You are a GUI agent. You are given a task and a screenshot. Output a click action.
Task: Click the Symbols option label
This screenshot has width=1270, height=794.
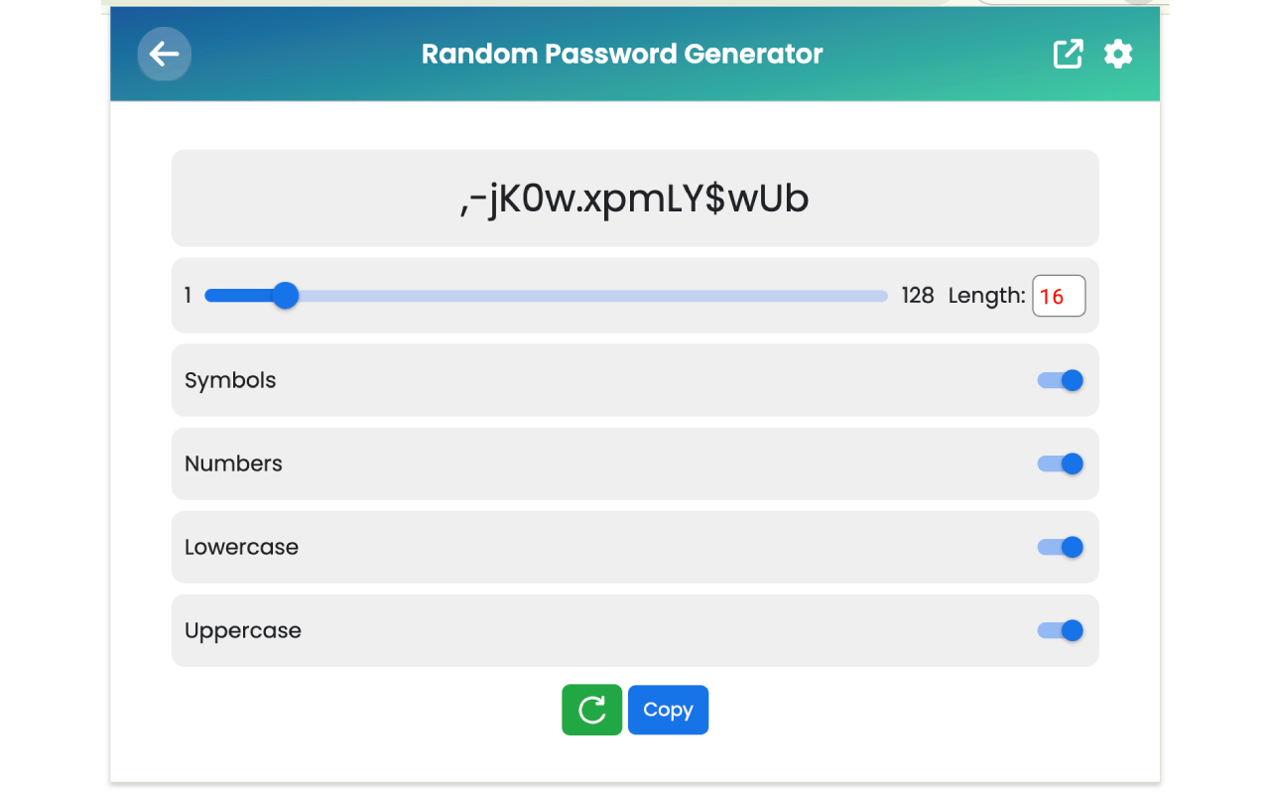coord(230,380)
